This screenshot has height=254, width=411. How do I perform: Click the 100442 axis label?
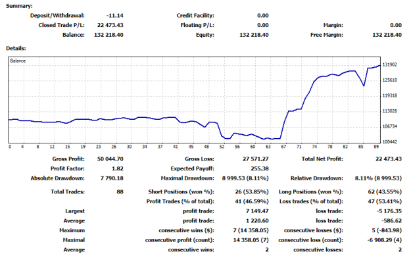[390, 142]
